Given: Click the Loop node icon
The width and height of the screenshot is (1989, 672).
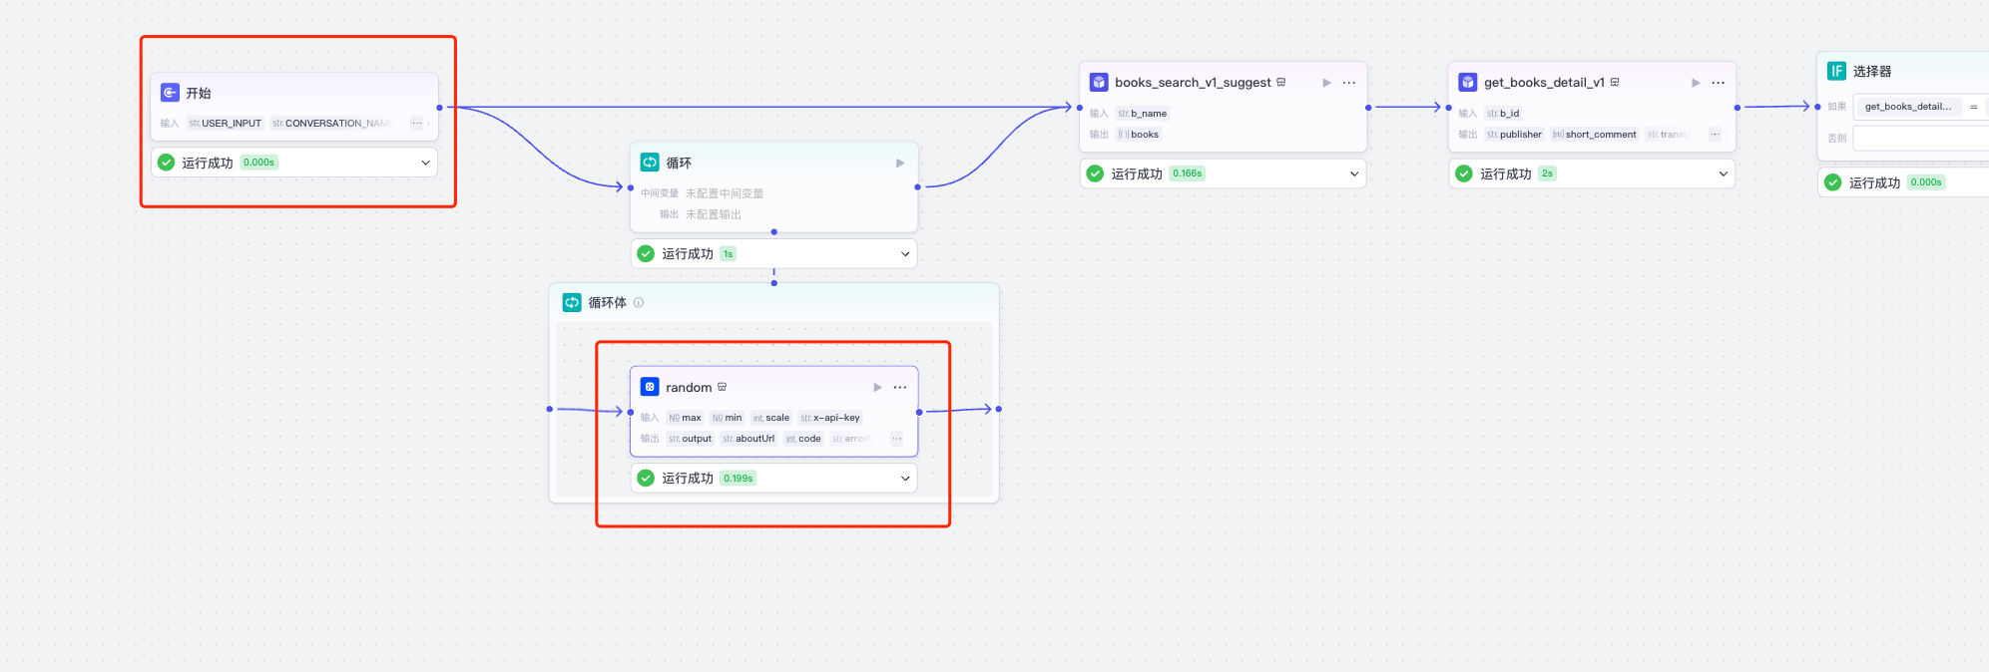Looking at the screenshot, I should point(650,163).
